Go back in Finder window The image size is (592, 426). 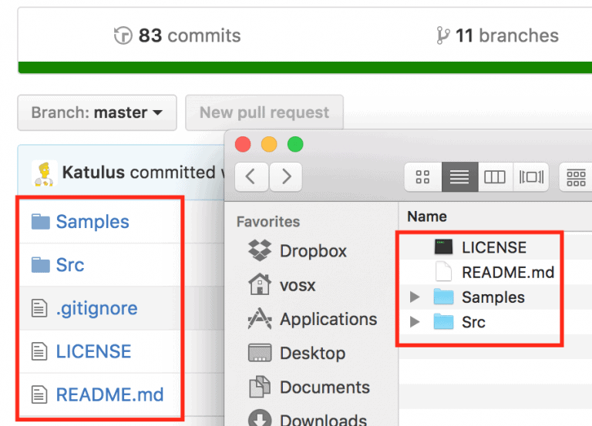pos(251,176)
